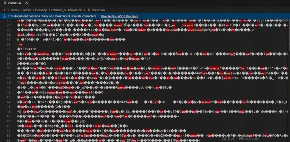Click line number 49 in the gutter

tap(9, 126)
